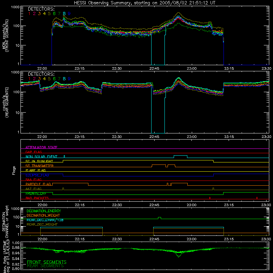This screenshot has height=273, width=273.
Task: Click "100" tick on rear segments y-axis
Action: pyautogui.click(x=16, y=92)
